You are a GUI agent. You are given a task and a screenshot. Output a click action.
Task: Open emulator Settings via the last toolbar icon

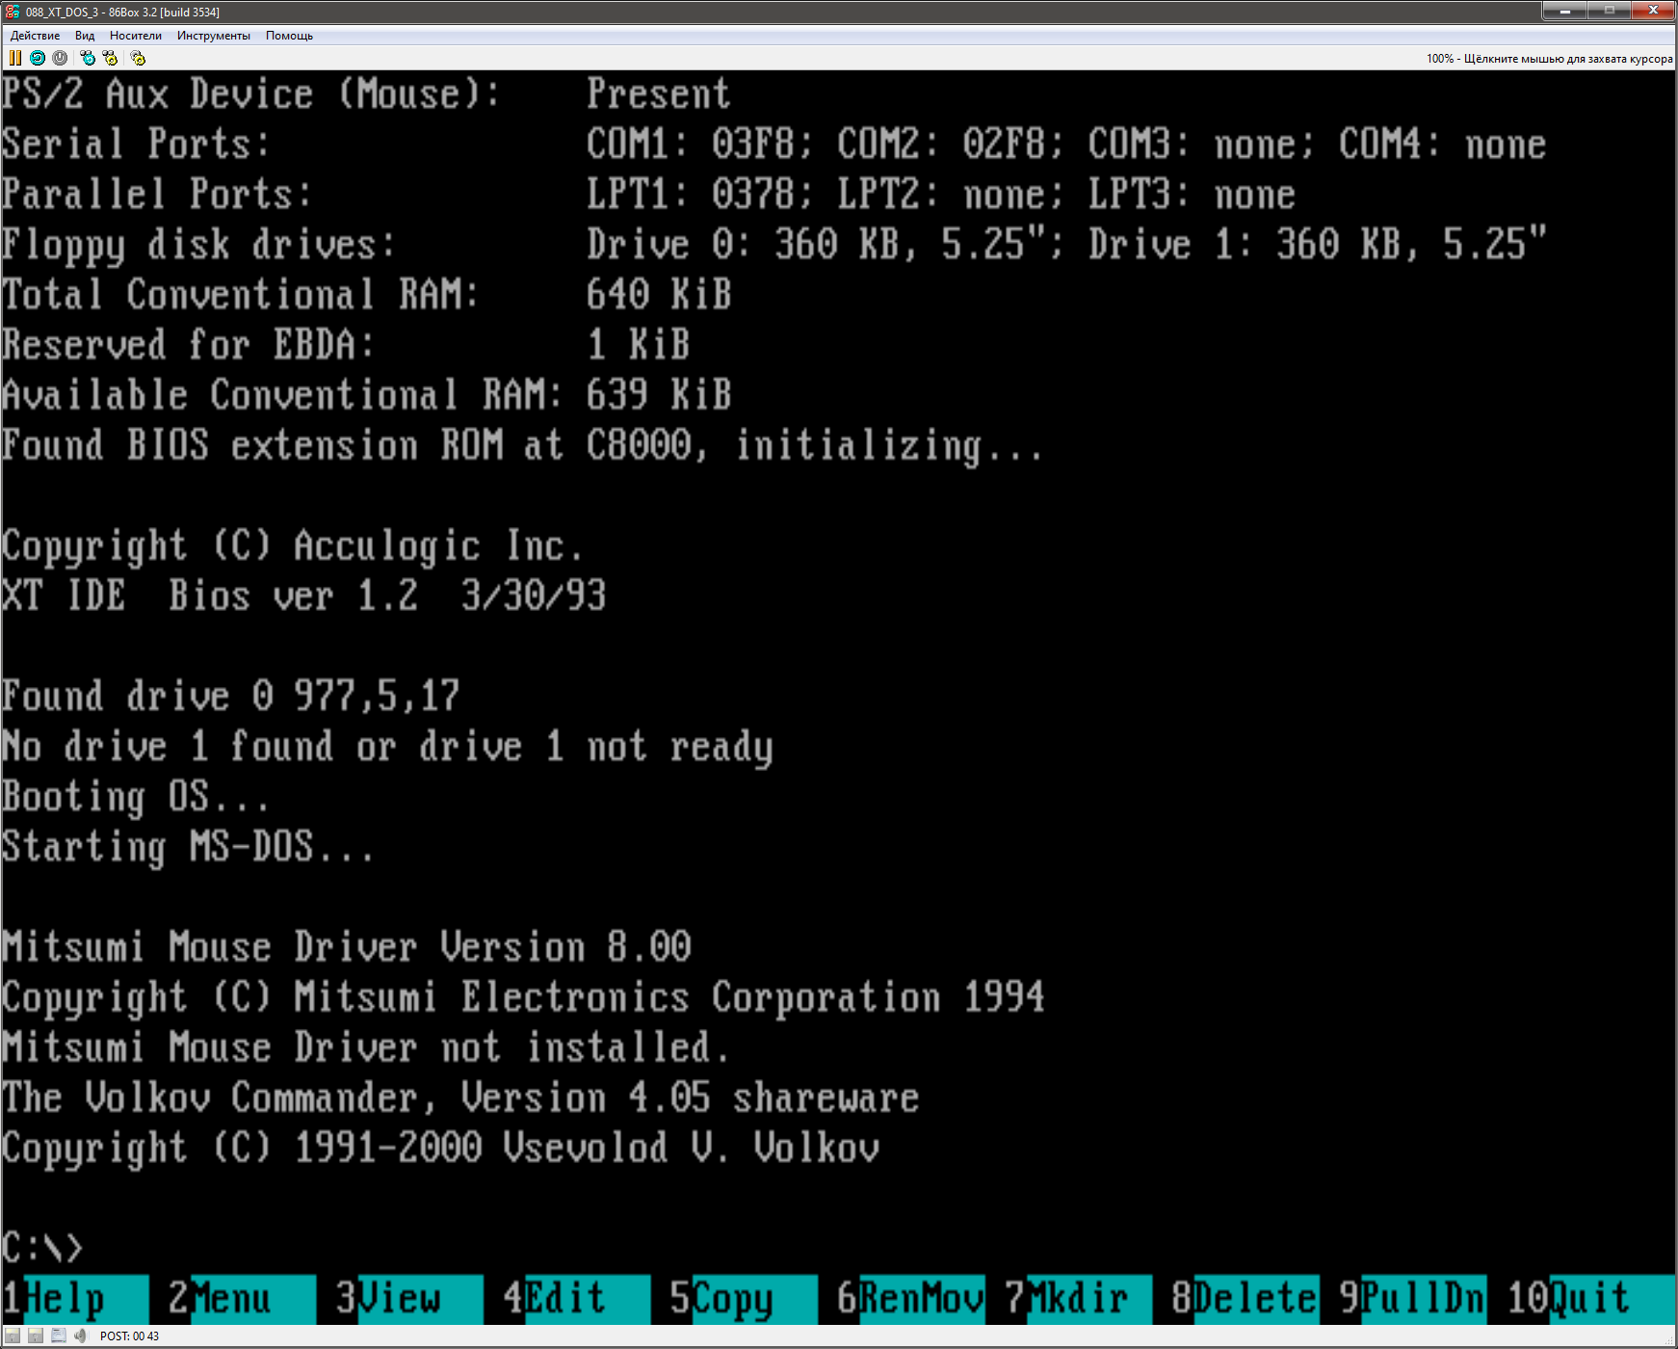tap(137, 58)
